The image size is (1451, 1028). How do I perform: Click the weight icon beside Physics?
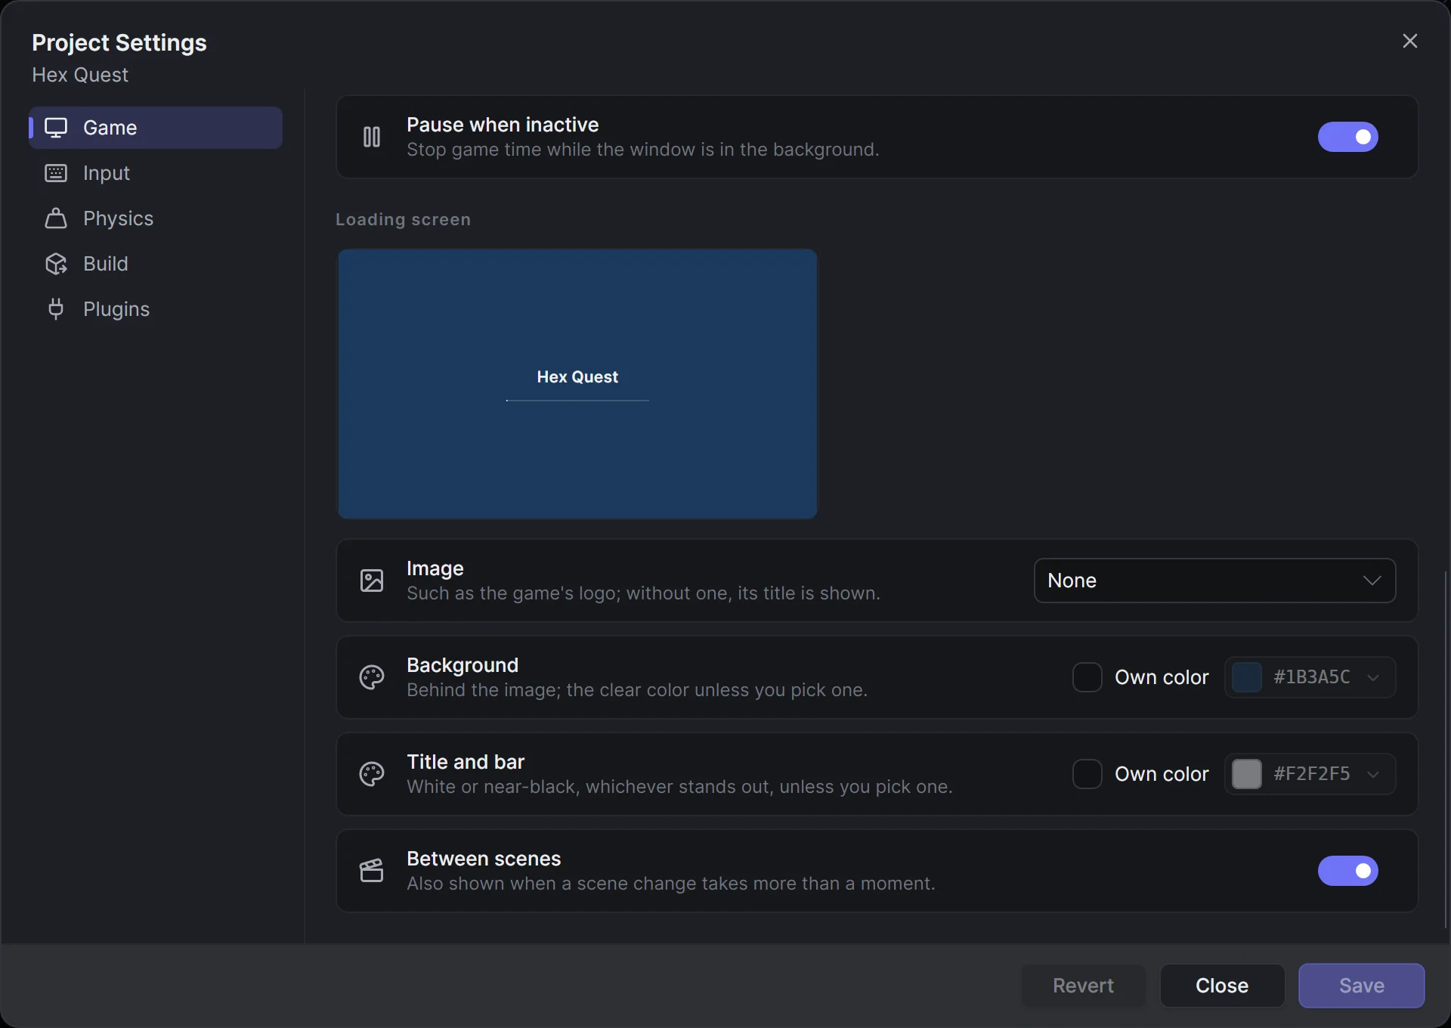[56, 218]
